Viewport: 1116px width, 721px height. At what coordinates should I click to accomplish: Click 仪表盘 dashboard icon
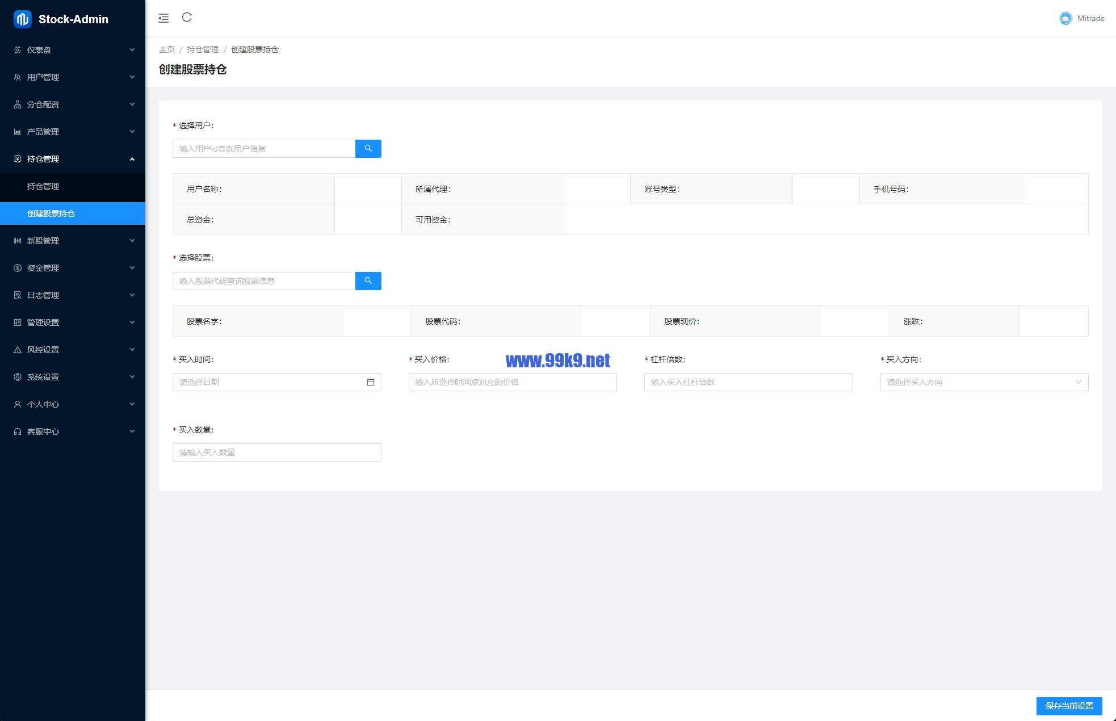pyautogui.click(x=18, y=50)
